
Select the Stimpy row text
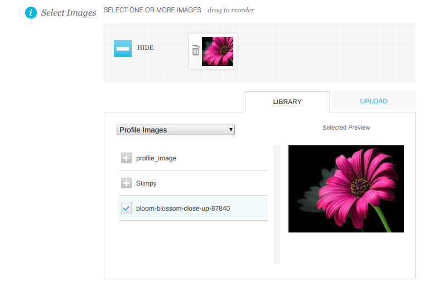[146, 183]
